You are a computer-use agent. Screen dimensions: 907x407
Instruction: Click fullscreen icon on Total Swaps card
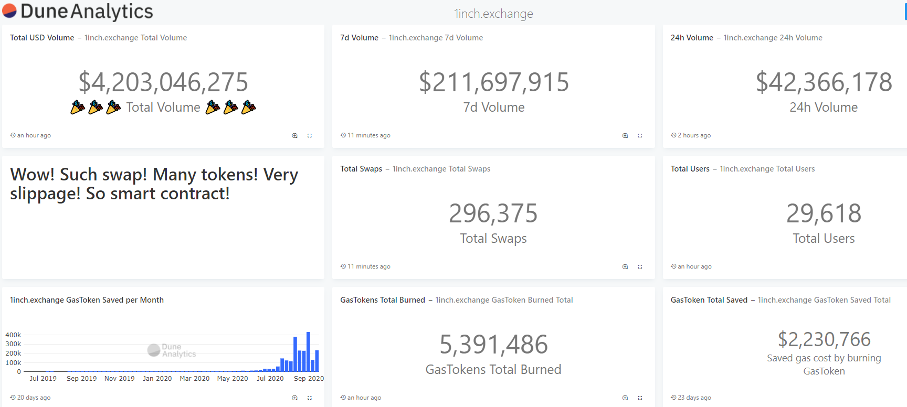(x=640, y=266)
